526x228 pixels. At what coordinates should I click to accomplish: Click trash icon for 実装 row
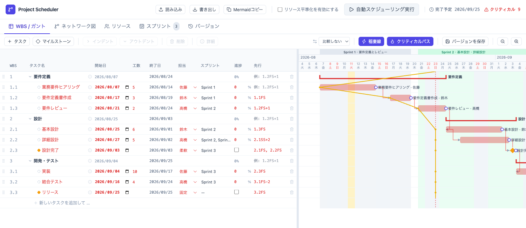[292, 171]
